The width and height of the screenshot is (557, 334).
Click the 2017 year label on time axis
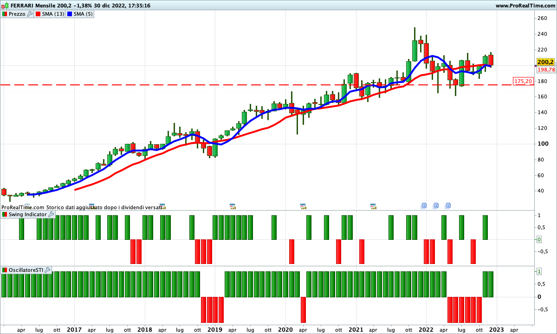[74, 330]
